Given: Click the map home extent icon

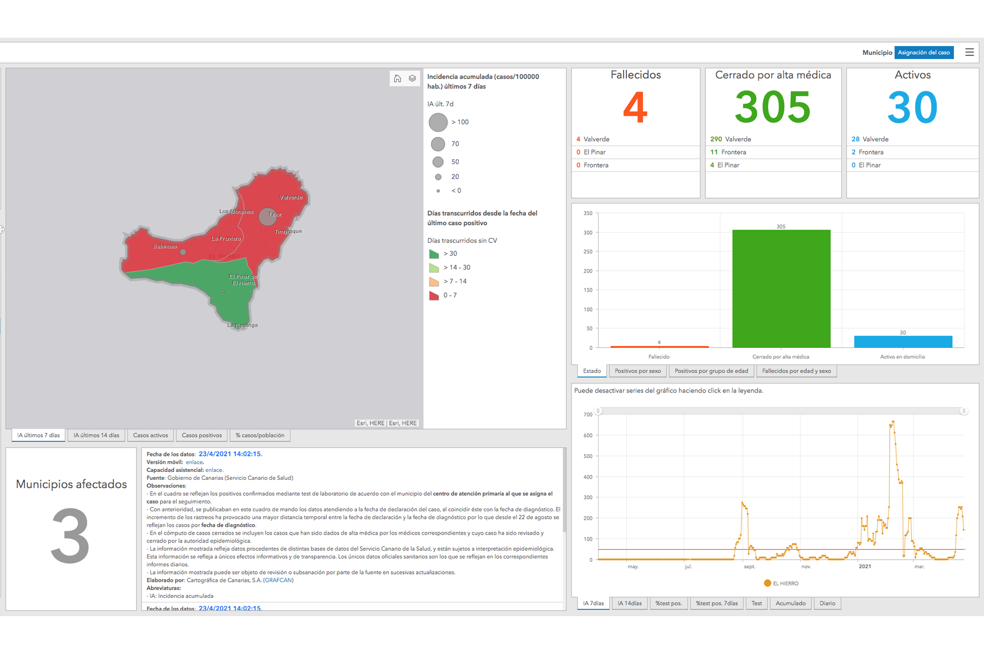Looking at the screenshot, I should (x=397, y=79).
